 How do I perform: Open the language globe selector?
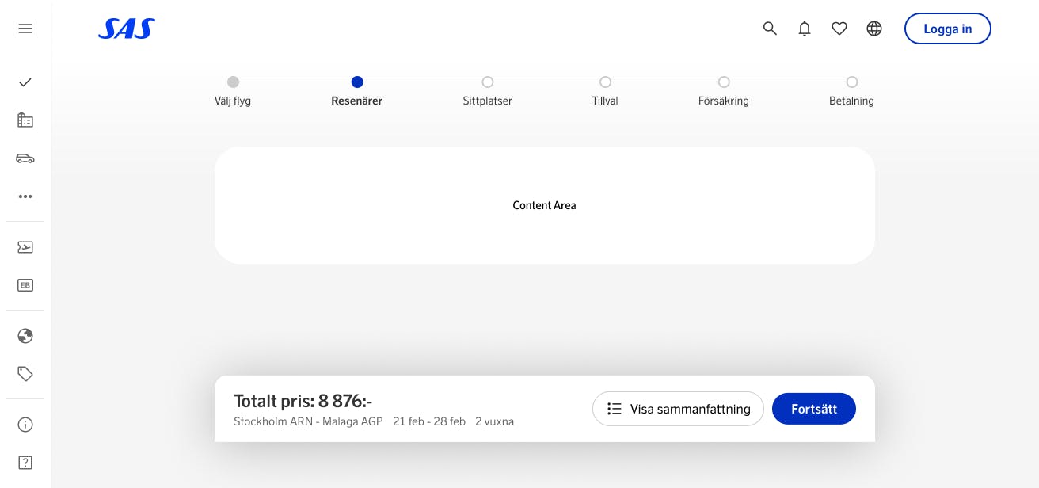click(x=874, y=29)
